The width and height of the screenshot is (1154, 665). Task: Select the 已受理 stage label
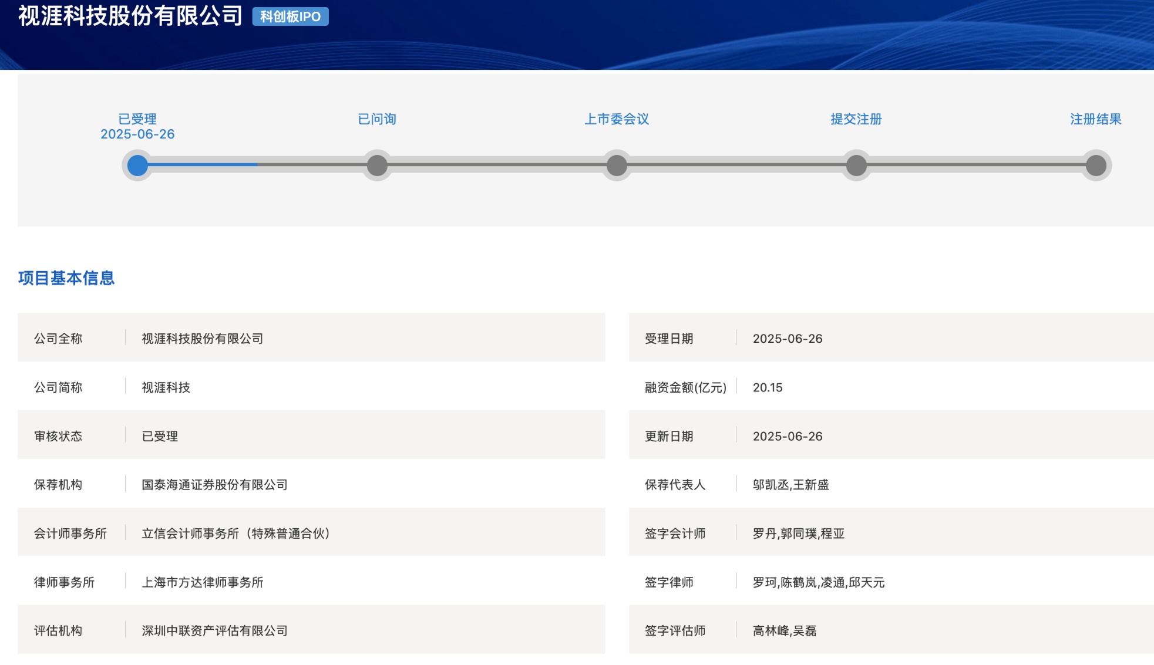coord(137,119)
